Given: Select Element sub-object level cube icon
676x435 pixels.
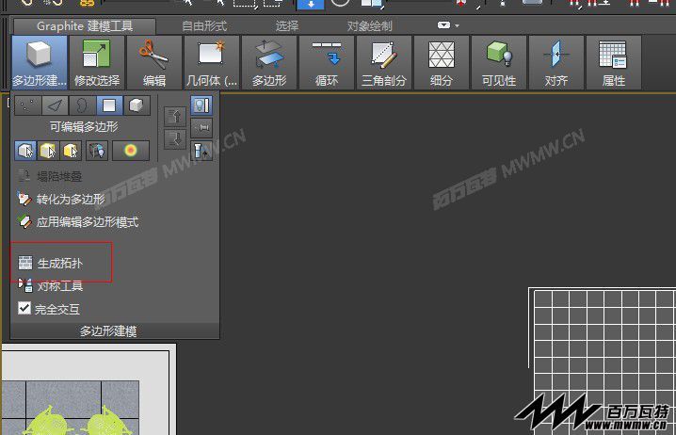Looking at the screenshot, I should 137,105.
